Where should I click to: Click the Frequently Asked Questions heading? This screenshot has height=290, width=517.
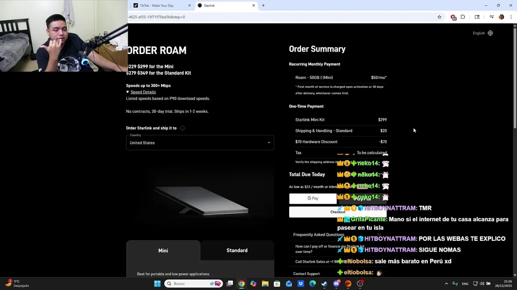click(319, 235)
